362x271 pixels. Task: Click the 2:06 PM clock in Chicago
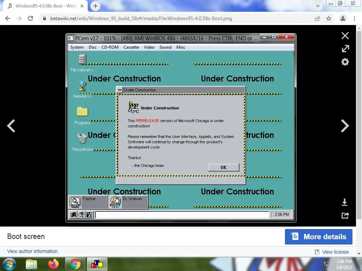[x=281, y=215]
